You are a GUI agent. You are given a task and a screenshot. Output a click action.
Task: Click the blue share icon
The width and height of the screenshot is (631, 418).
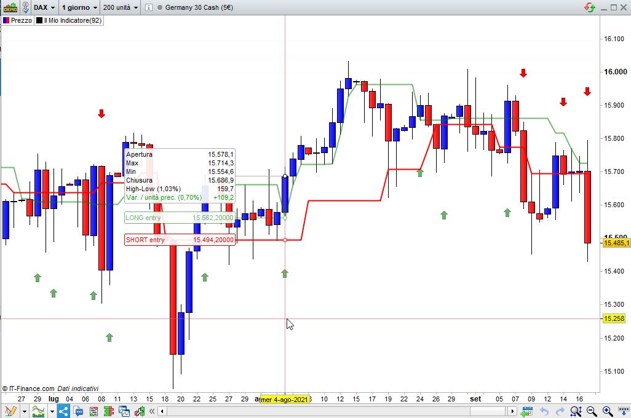[63, 411]
